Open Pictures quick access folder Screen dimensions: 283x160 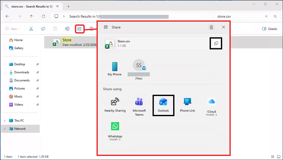[17, 88]
